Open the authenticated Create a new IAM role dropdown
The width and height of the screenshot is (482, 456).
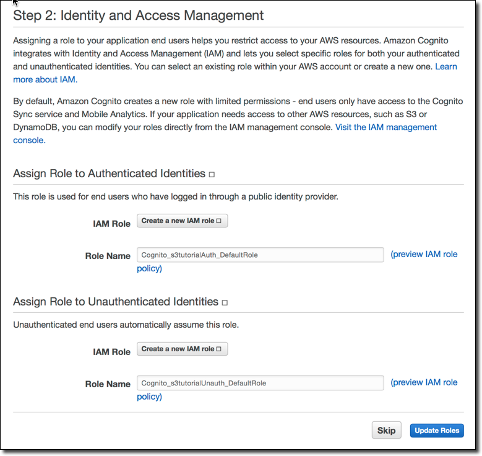tap(183, 221)
